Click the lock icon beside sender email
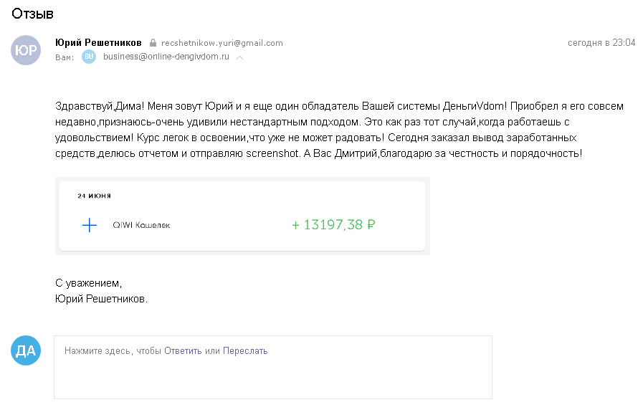Screen dimensions: 643x407 (153, 42)
